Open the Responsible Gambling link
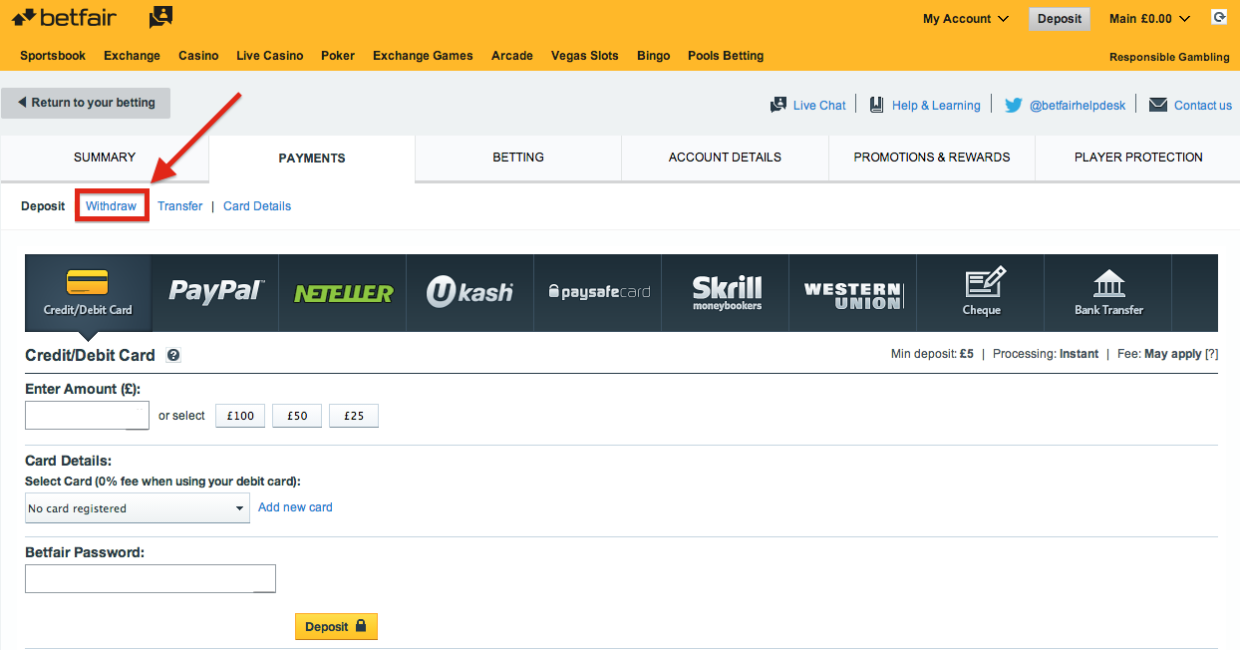The height and width of the screenshot is (650, 1240). pyautogui.click(x=1169, y=57)
